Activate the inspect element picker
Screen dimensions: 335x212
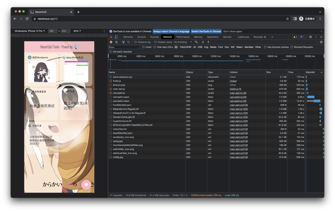(x=111, y=37)
